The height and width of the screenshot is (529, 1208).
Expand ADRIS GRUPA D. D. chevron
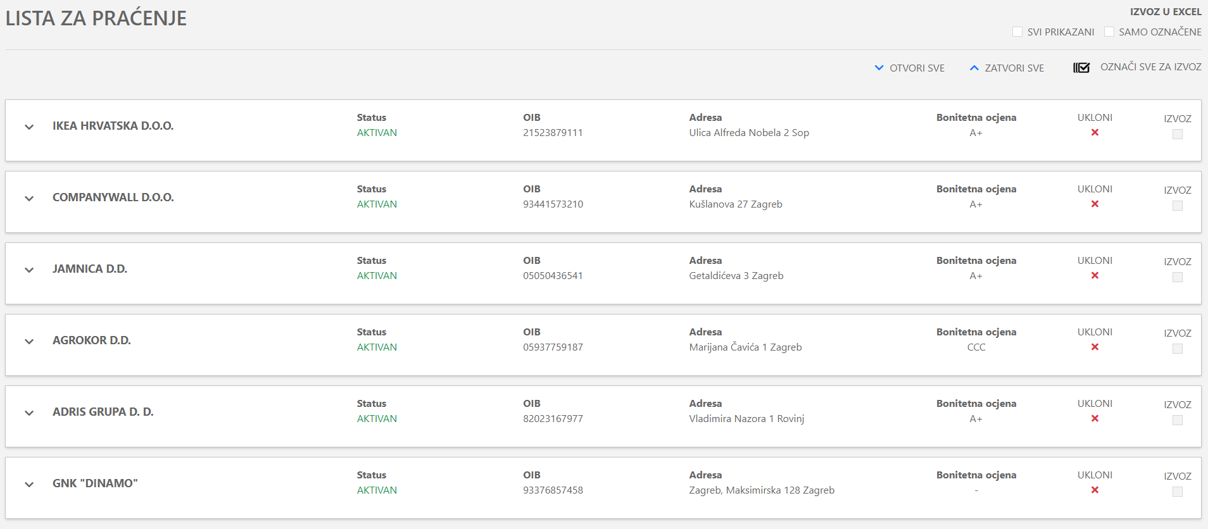pyautogui.click(x=29, y=413)
